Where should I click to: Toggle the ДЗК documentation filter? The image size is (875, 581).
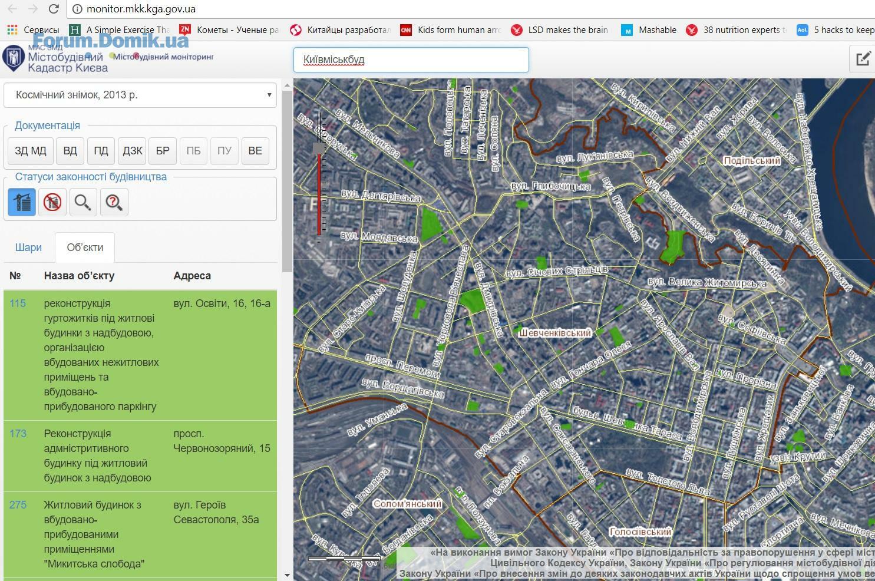[x=132, y=151]
